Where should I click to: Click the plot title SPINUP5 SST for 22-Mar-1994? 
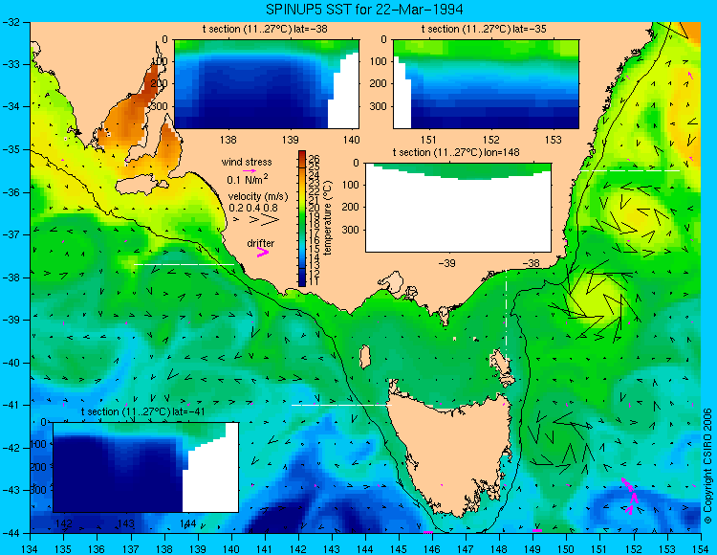click(x=364, y=9)
